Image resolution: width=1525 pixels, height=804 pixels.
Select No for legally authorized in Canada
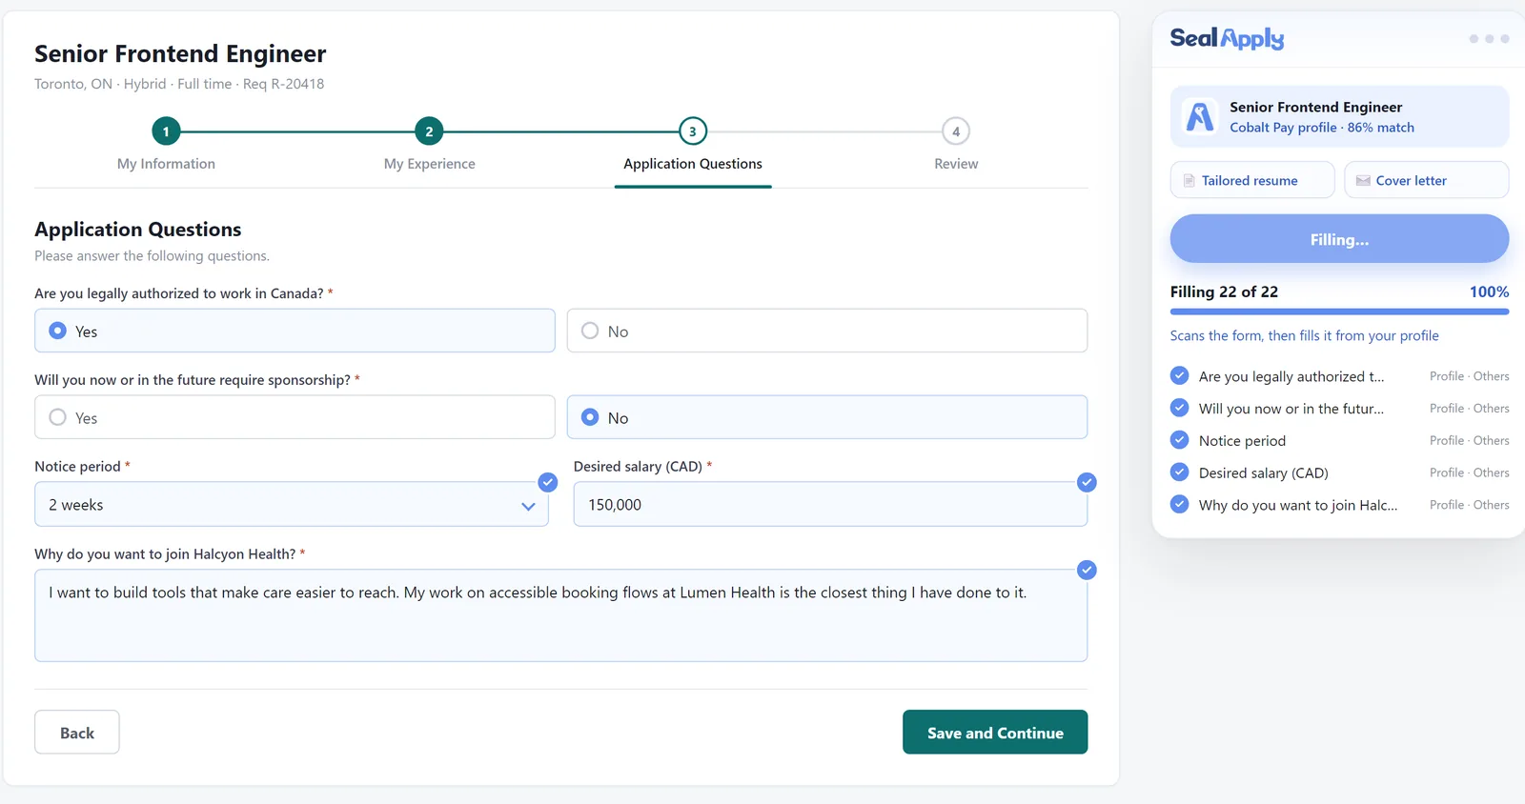(827, 331)
